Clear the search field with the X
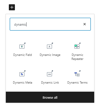 click(85, 24)
